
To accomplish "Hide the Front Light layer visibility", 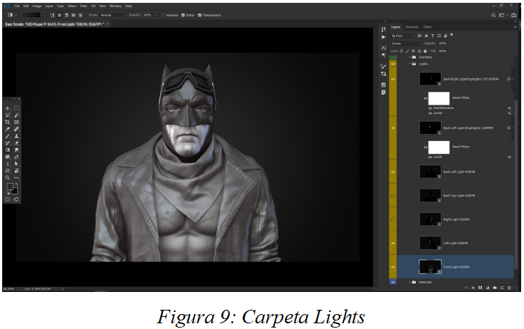I will [x=393, y=267].
